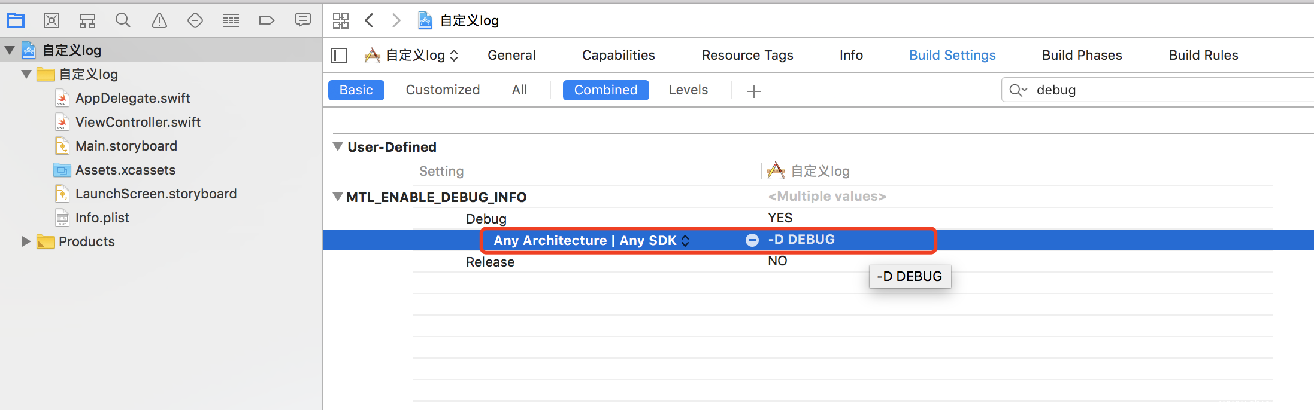The image size is (1314, 410).
Task: Open the Report navigator speech icon
Action: pyautogui.click(x=303, y=20)
